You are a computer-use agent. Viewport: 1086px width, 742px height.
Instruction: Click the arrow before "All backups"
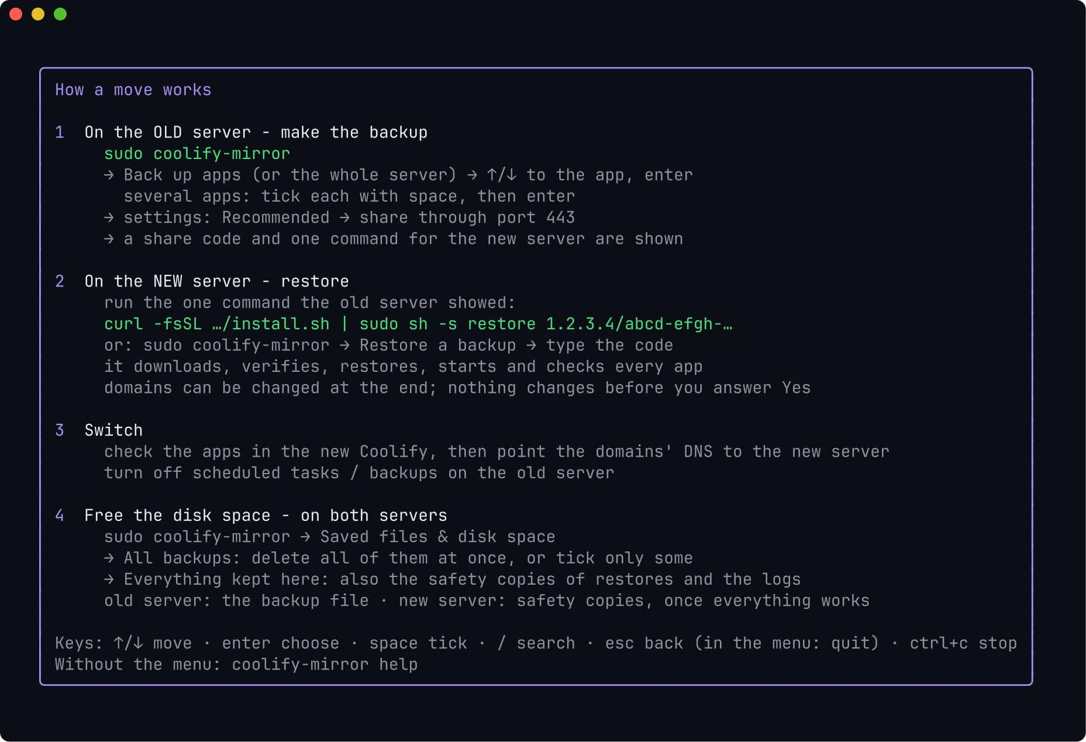[109, 558]
